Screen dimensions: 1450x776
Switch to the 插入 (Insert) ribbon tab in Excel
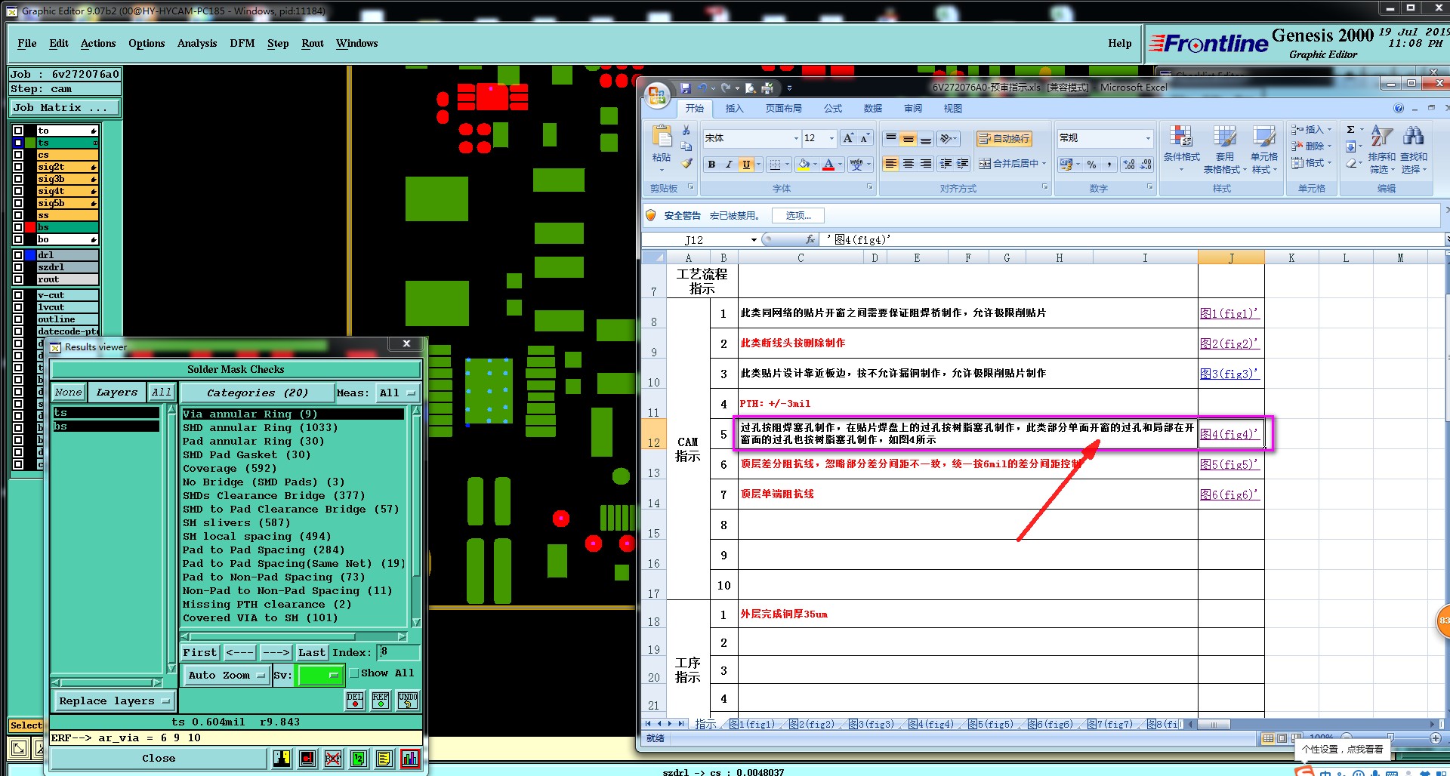point(734,109)
